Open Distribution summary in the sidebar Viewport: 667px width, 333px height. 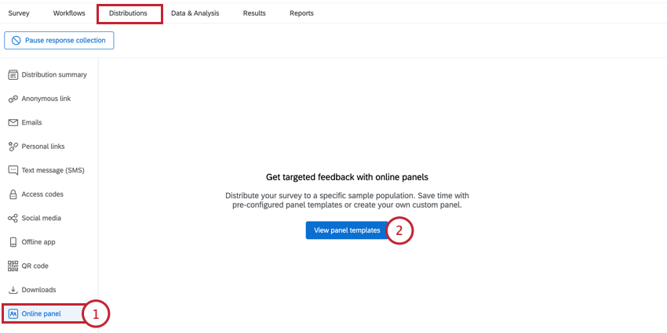pos(49,74)
